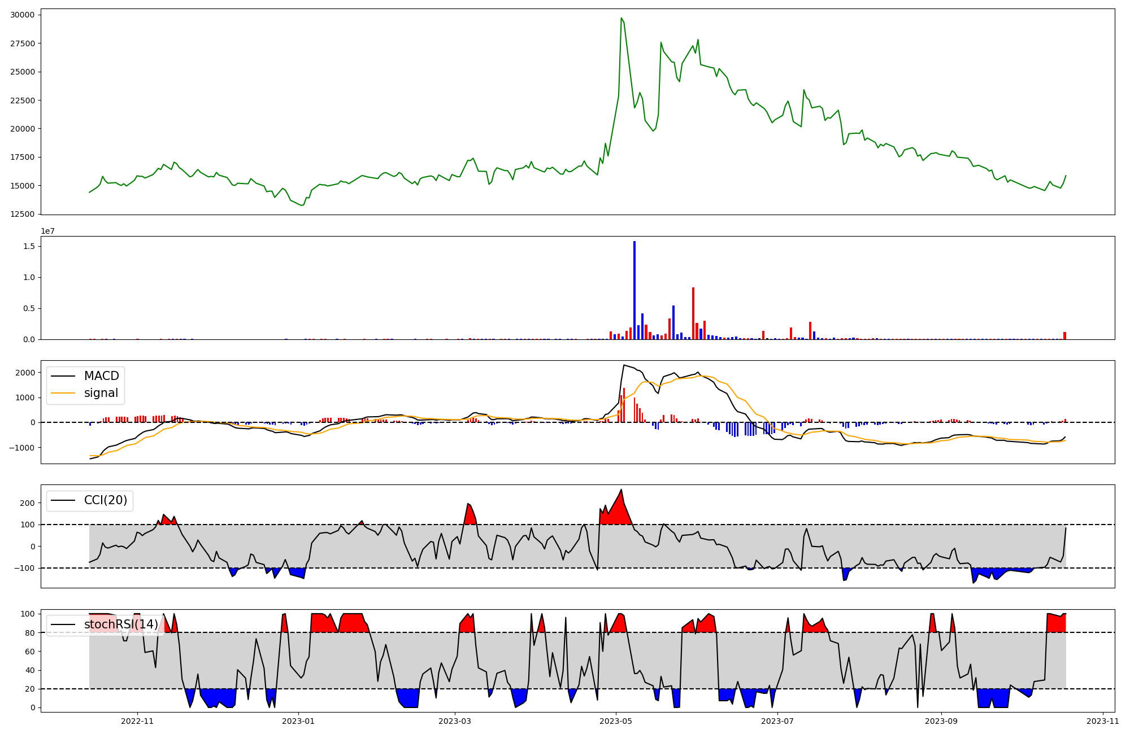Image resolution: width=1130 pixels, height=734 pixels.
Task: Click the 1e7 volume scale label
Action: pos(47,231)
